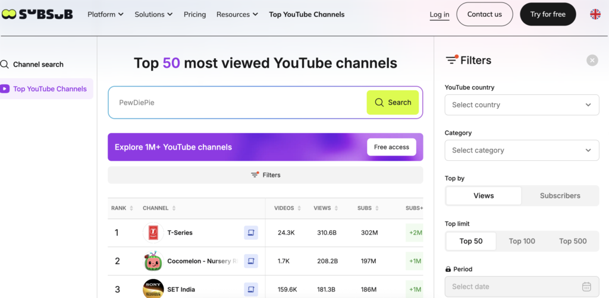
Task: Open the Select country dropdown
Action: 522,104
